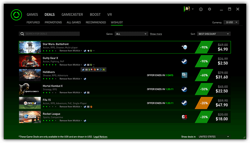
Task: Click the user profile avatar
Action: coord(187,9)
